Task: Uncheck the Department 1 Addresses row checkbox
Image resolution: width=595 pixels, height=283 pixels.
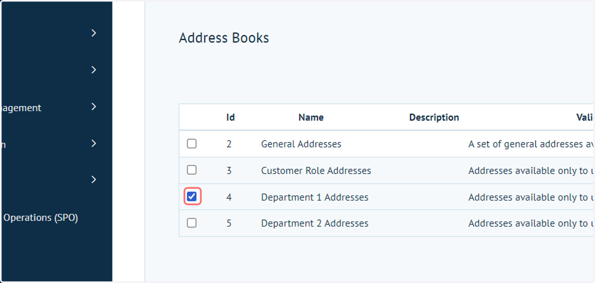Action: [191, 197]
